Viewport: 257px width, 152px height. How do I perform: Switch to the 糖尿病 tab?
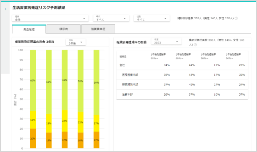click(63, 29)
